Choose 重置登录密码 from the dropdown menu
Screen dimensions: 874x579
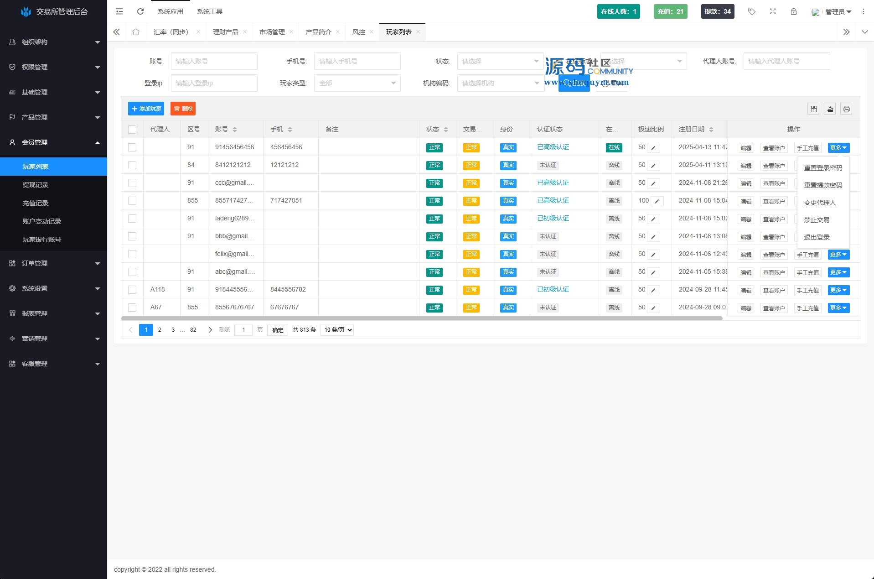coord(823,168)
